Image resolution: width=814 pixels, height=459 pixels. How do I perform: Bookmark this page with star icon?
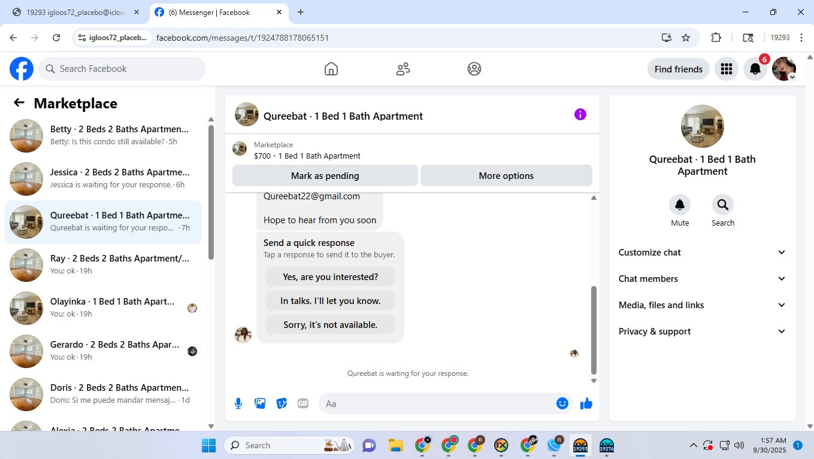686,38
